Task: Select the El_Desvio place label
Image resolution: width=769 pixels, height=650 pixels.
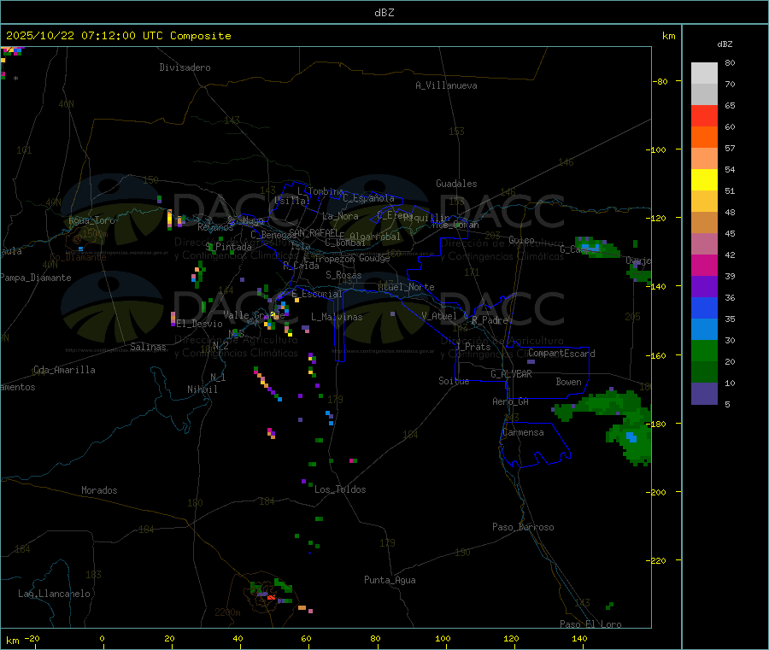Action: 200,324
